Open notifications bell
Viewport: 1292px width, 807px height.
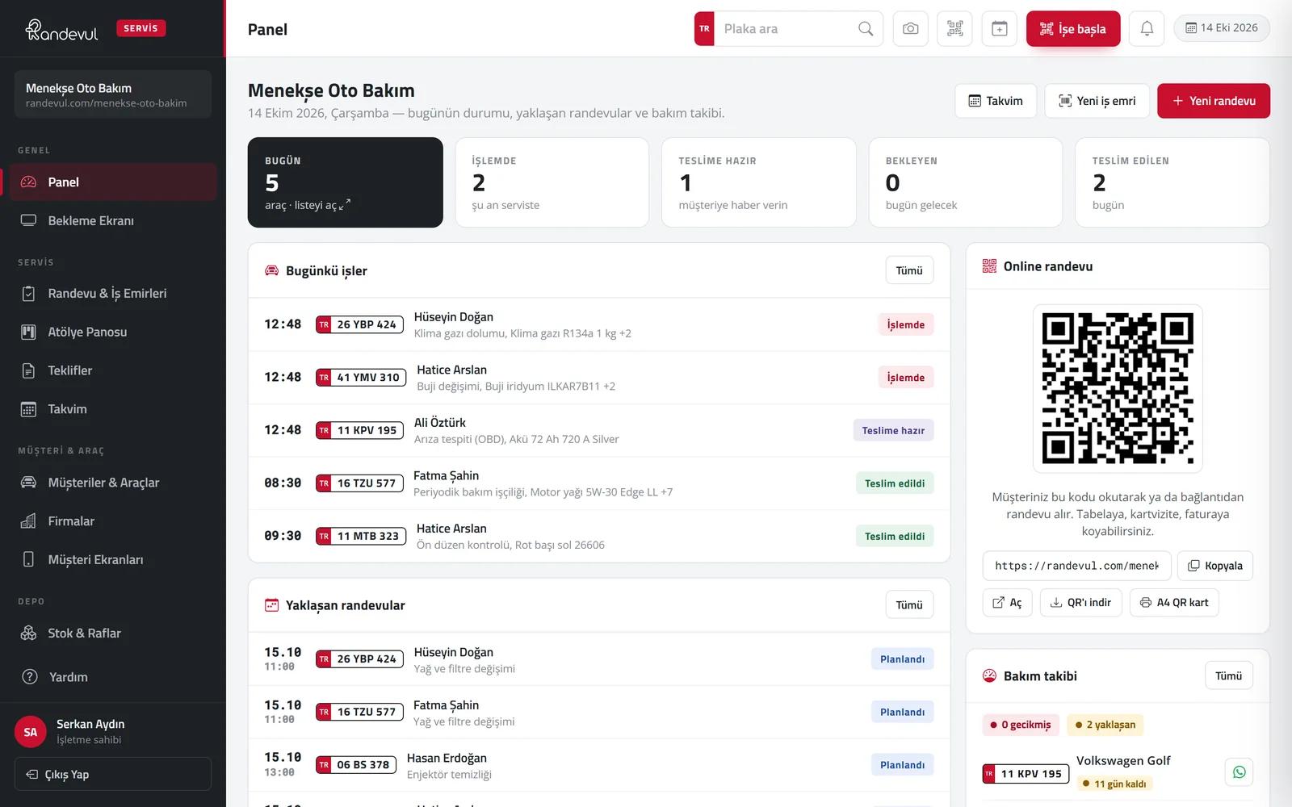point(1147,29)
